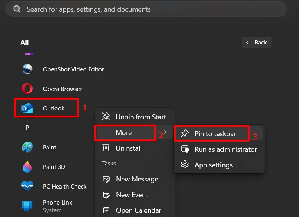Choose Uninstall from the context menu

129,148
